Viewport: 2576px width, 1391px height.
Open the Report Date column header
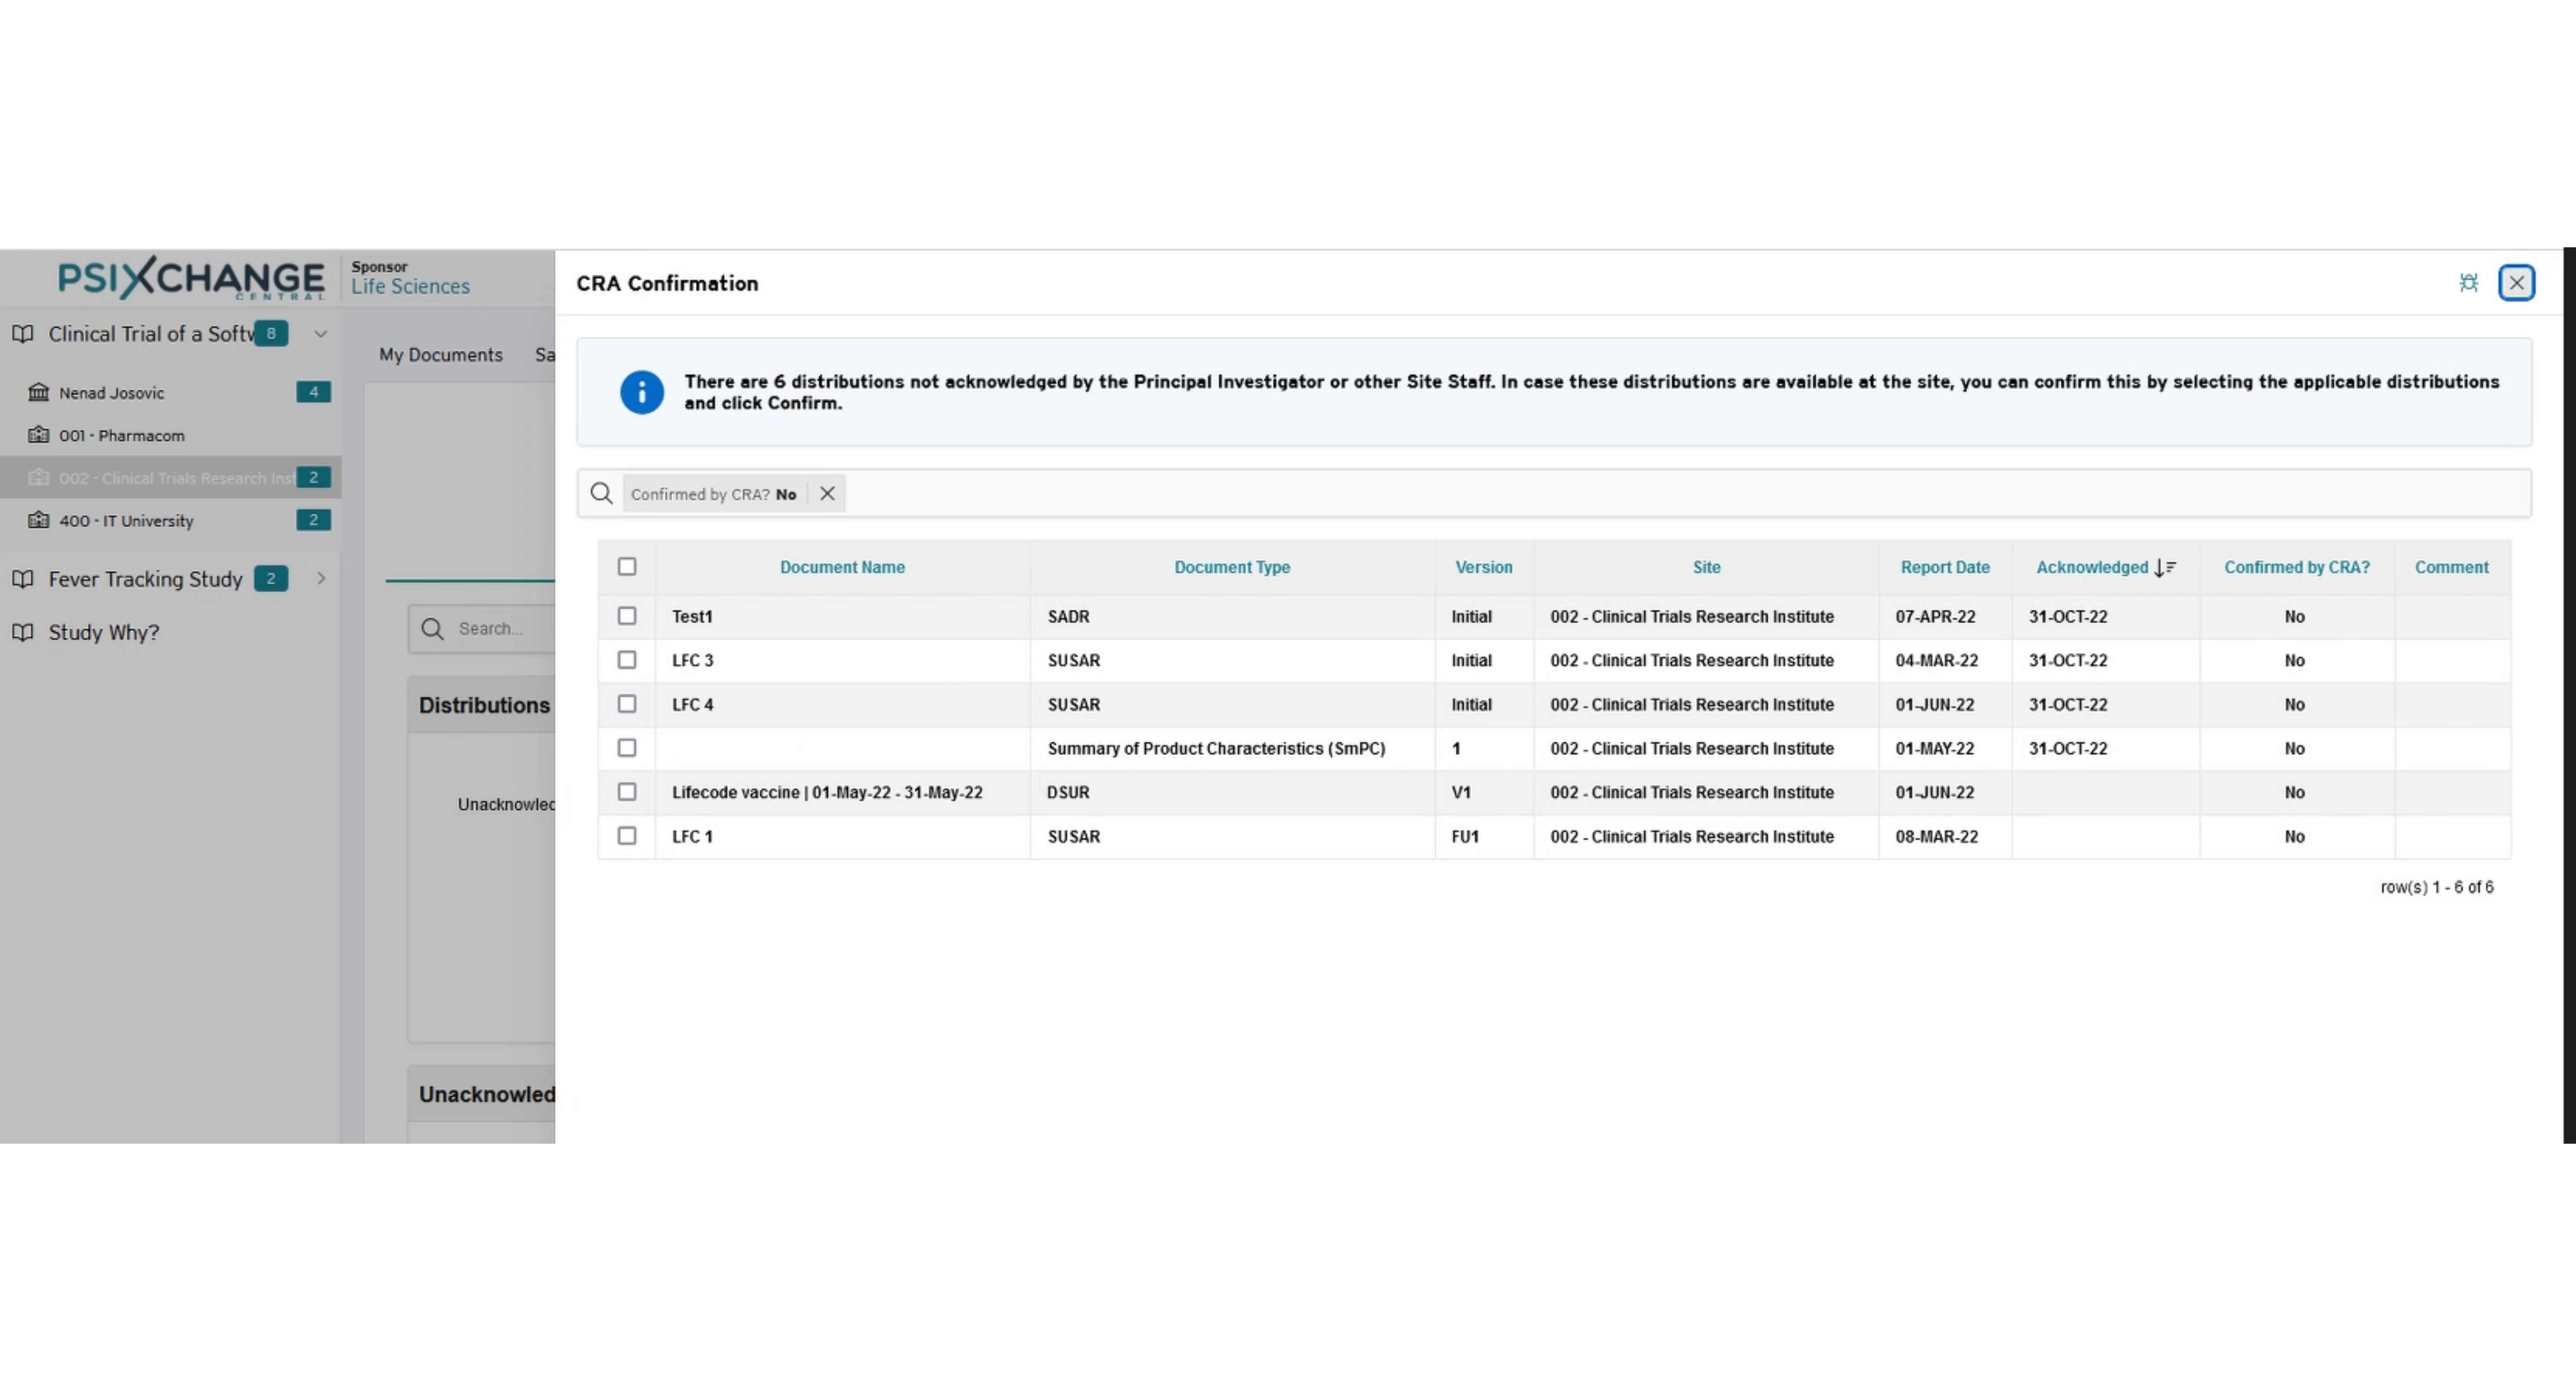(x=1945, y=567)
